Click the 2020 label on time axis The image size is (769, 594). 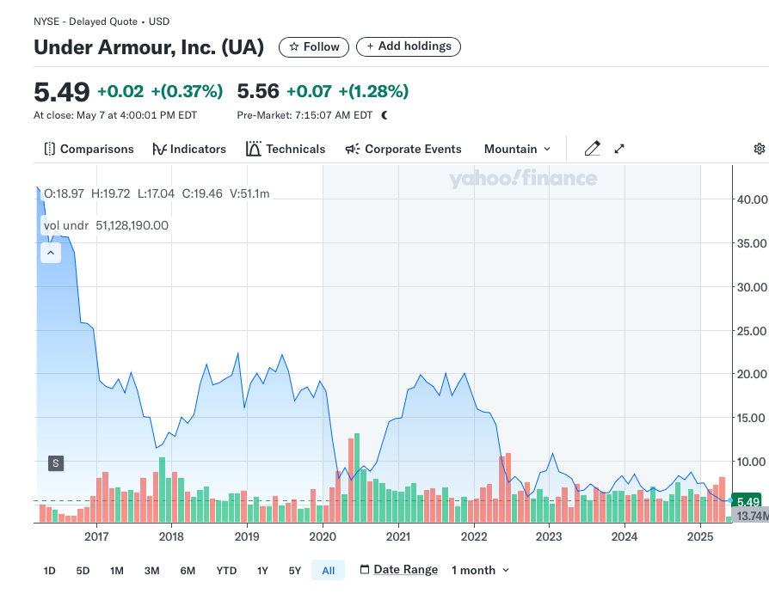[323, 536]
